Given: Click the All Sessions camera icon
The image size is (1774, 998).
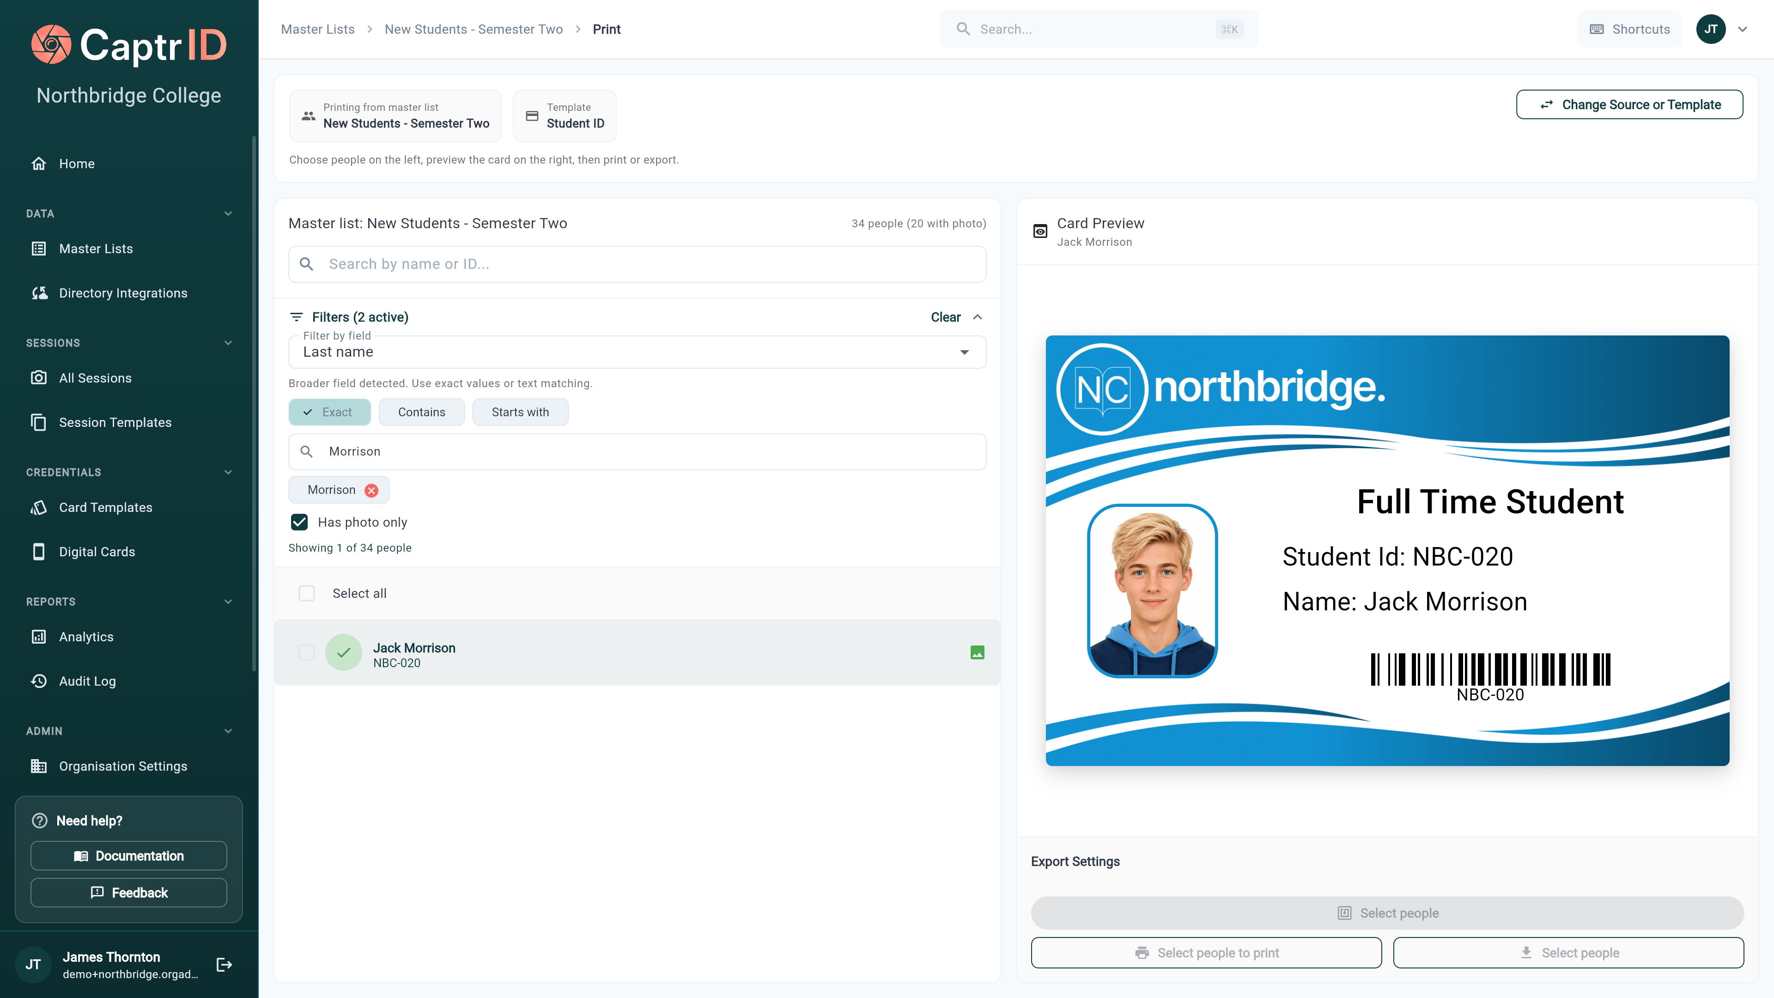Looking at the screenshot, I should (x=39, y=377).
